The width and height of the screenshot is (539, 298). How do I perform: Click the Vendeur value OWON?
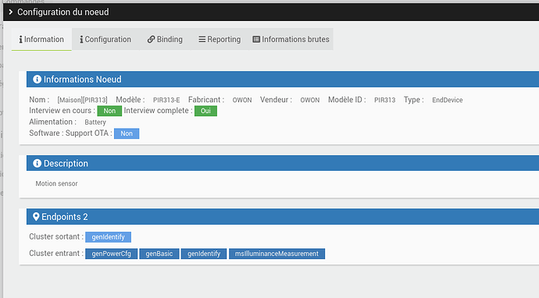pos(309,100)
